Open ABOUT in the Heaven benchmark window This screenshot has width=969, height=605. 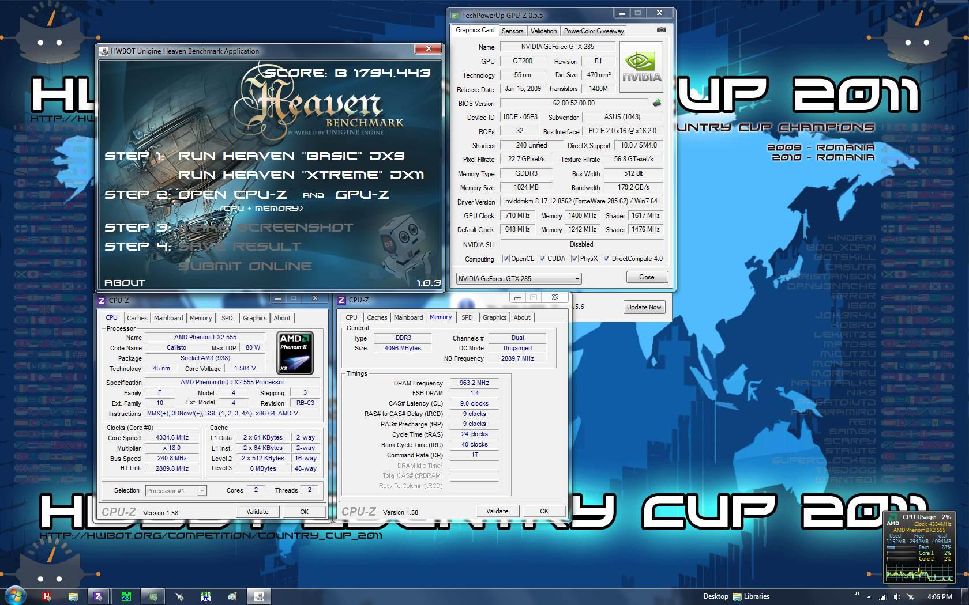(x=125, y=283)
